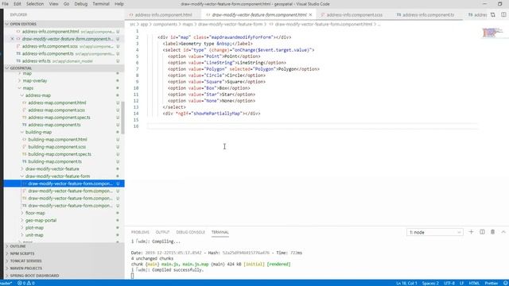Click the split editor icon

click(x=503, y=14)
